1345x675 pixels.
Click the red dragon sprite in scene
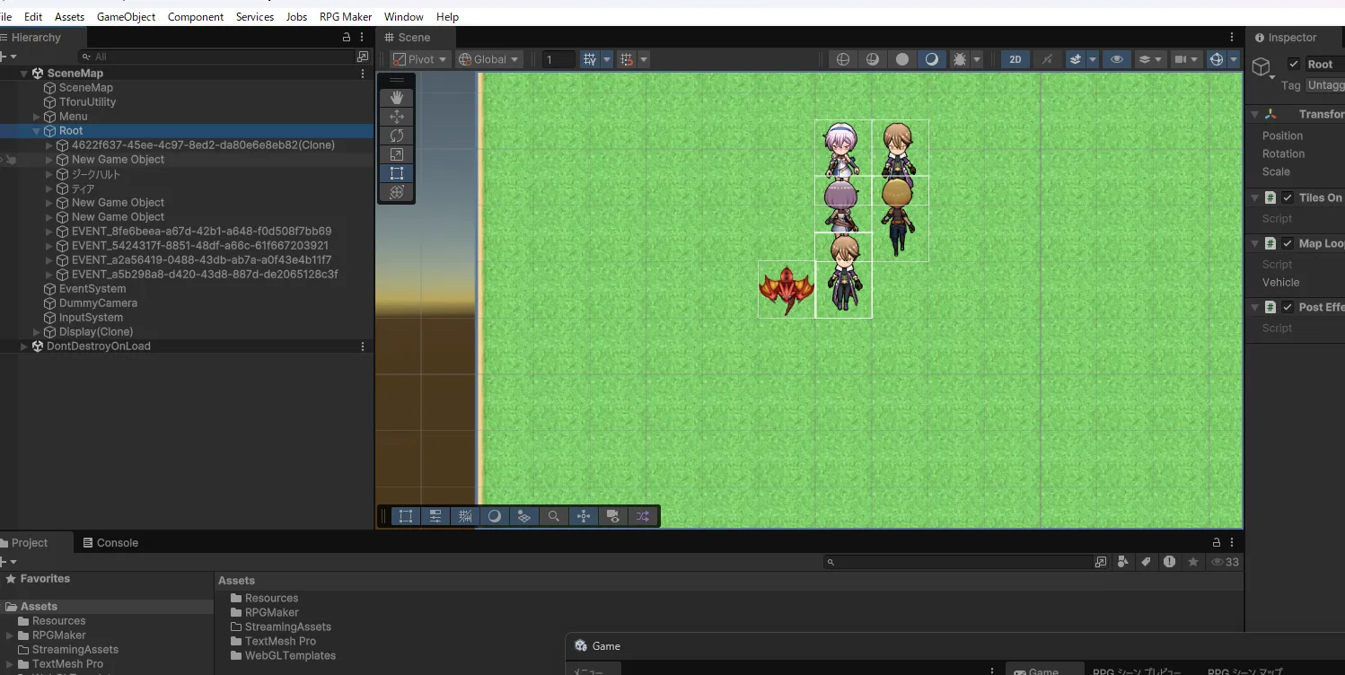coord(786,288)
